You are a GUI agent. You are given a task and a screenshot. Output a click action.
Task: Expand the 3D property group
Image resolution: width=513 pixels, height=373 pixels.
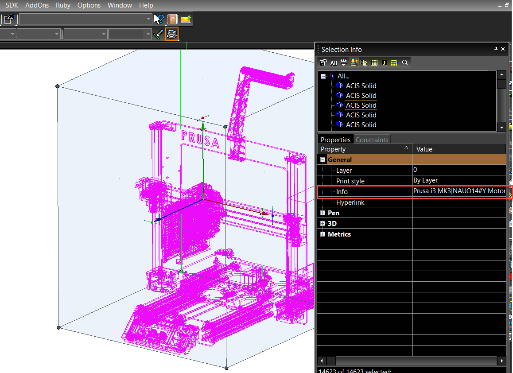(x=323, y=223)
